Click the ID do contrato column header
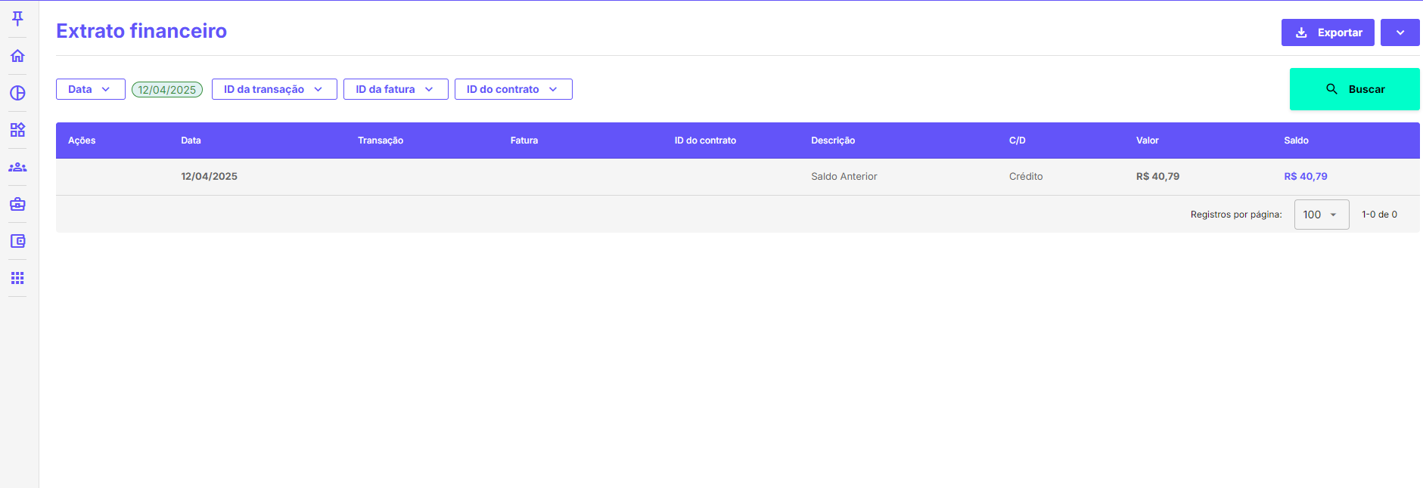 [705, 141]
